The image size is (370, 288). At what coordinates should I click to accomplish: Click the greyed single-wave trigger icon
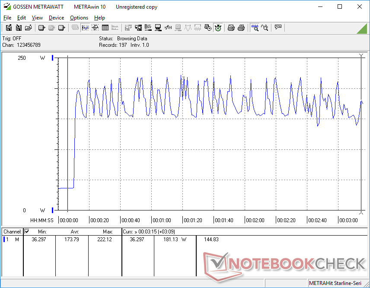(x=188, y=28)
